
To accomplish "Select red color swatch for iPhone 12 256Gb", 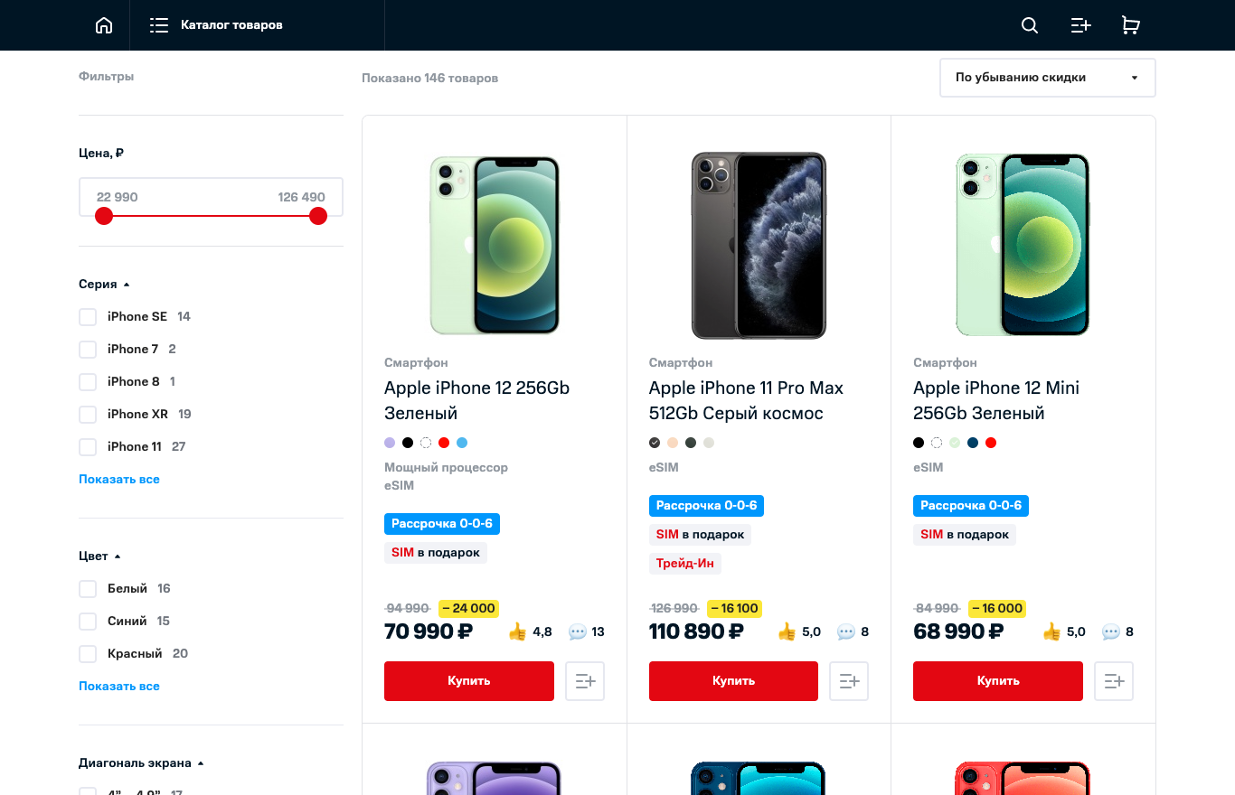I will 444,443.
